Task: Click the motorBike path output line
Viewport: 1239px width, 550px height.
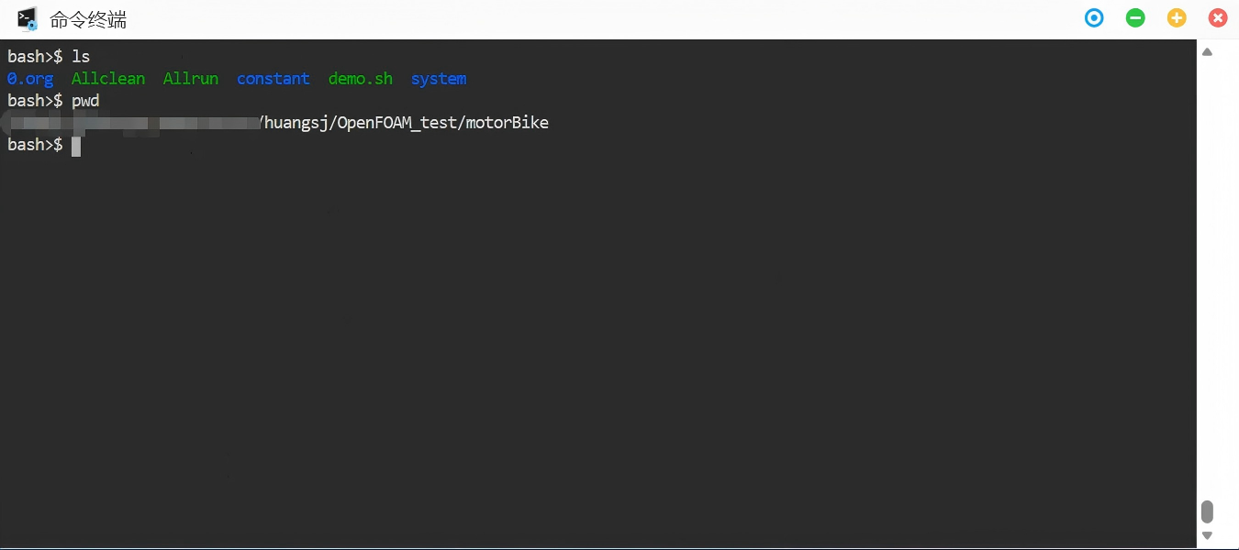Action: coord(404,123)
